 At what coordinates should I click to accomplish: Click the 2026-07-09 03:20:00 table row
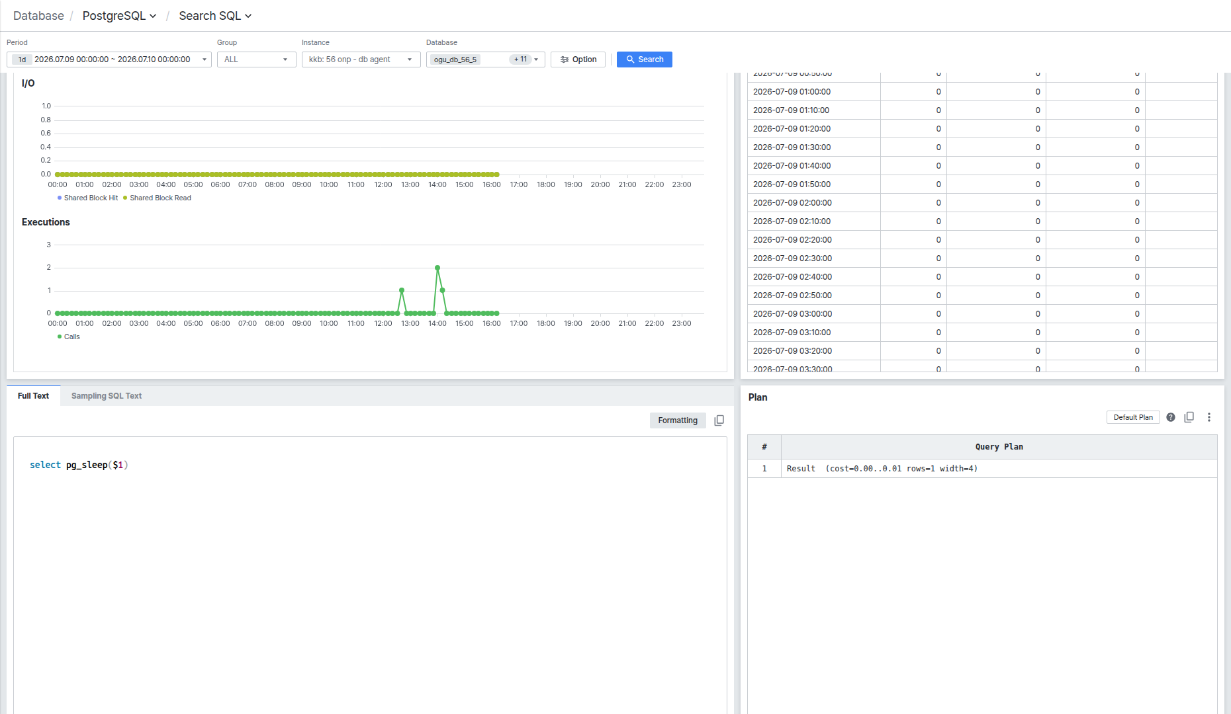[982, 351]
